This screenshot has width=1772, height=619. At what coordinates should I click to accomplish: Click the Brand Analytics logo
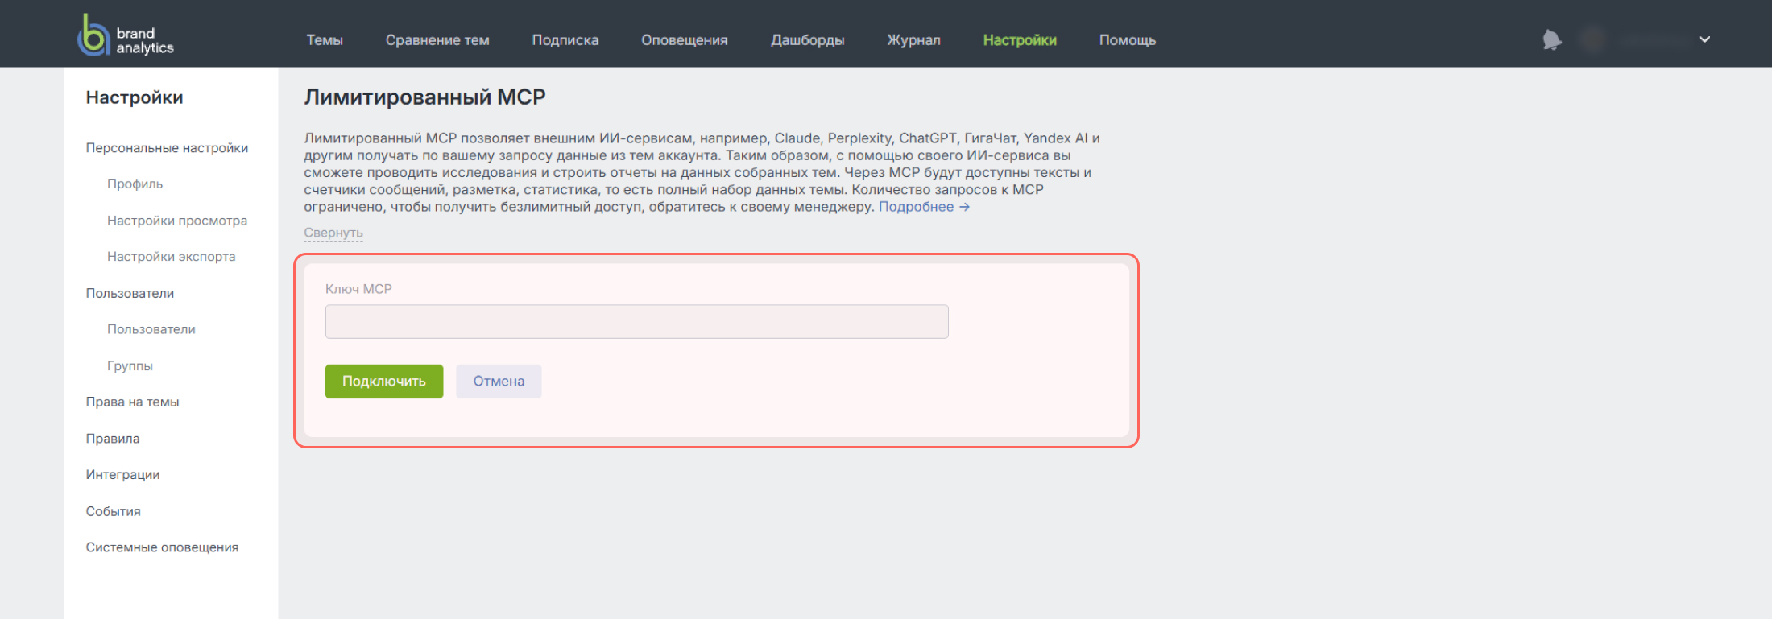pos(126,35)
